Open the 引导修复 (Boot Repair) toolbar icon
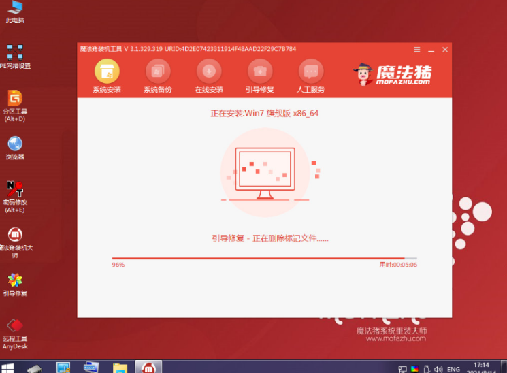This screenshot has height=373, width=507. (259, 76)
